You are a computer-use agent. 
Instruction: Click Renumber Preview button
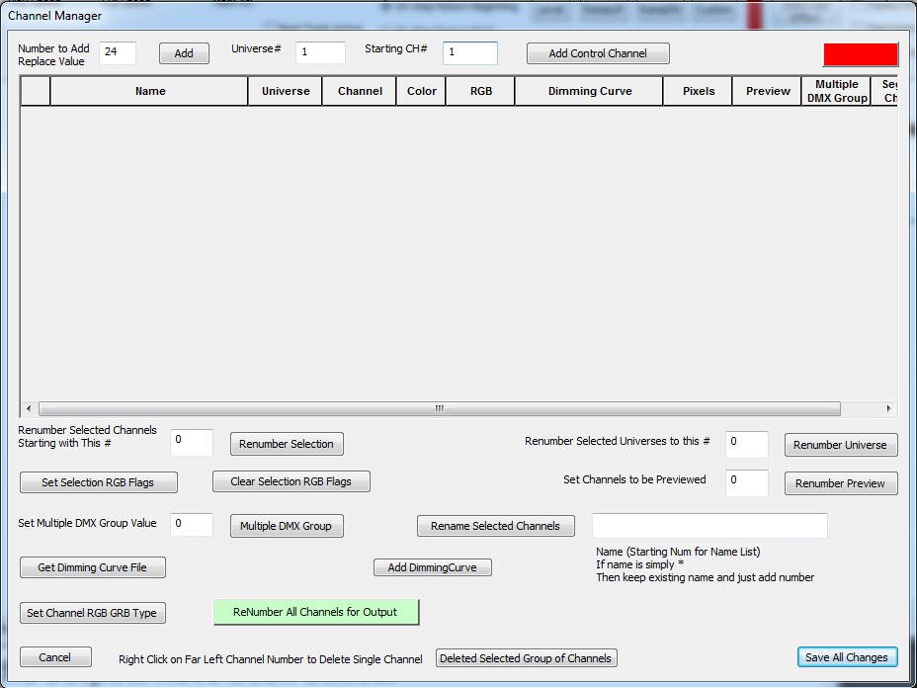(x=841, y=483)
